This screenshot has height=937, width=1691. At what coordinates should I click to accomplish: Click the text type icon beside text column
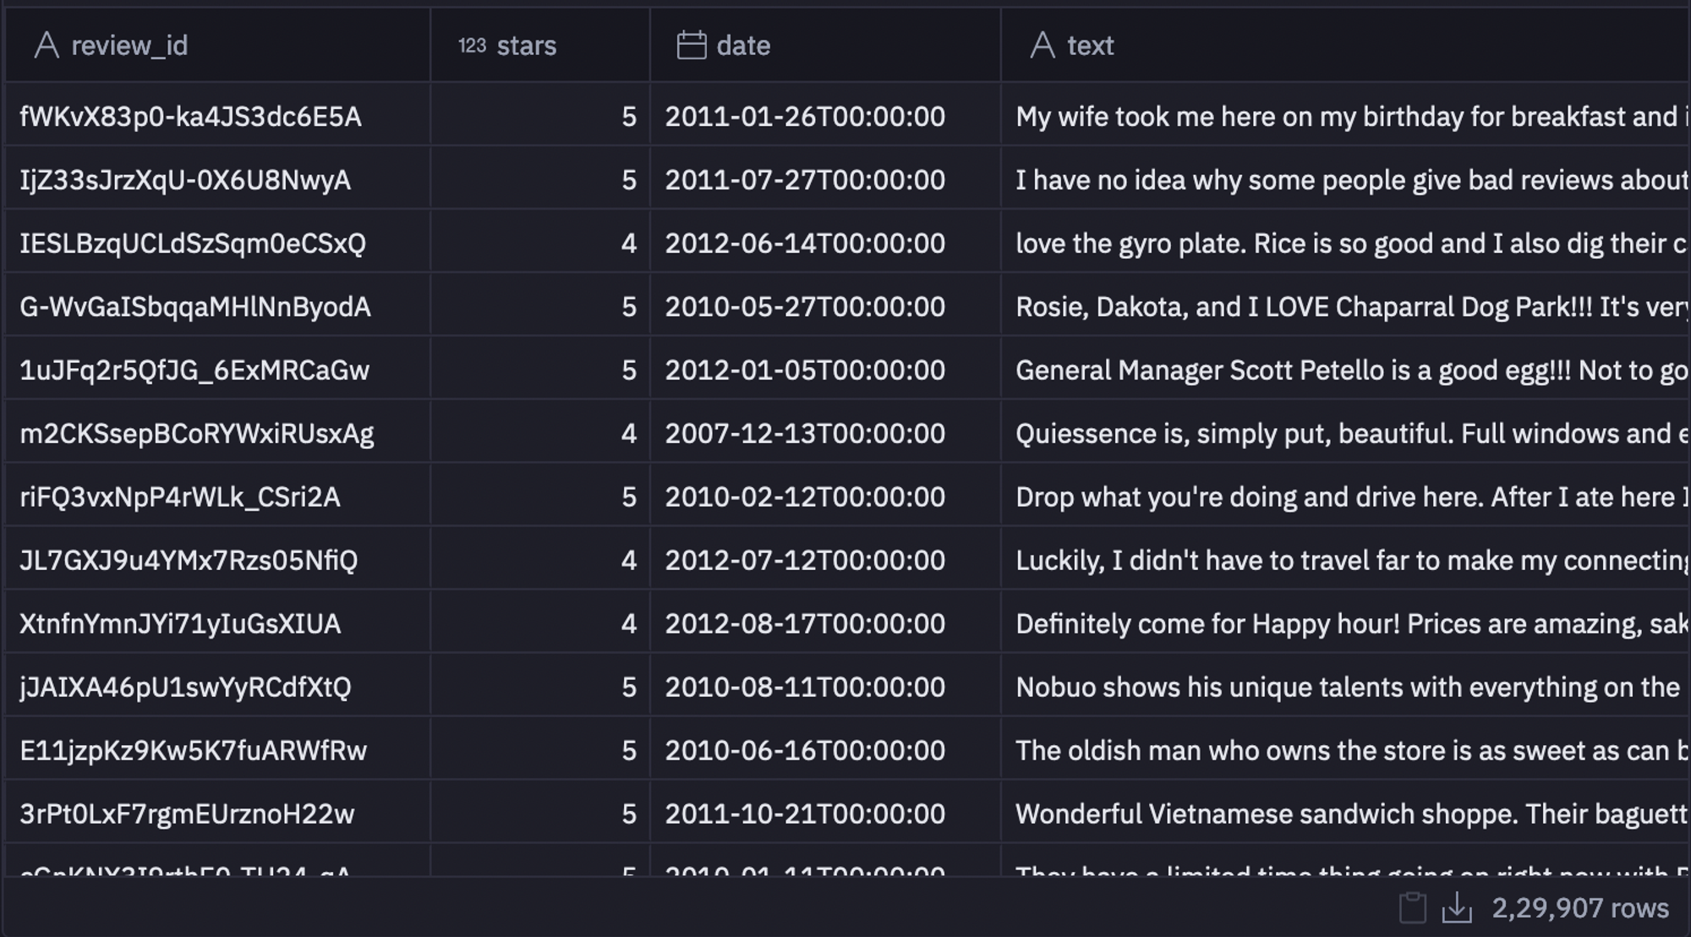pos(1043,45)
